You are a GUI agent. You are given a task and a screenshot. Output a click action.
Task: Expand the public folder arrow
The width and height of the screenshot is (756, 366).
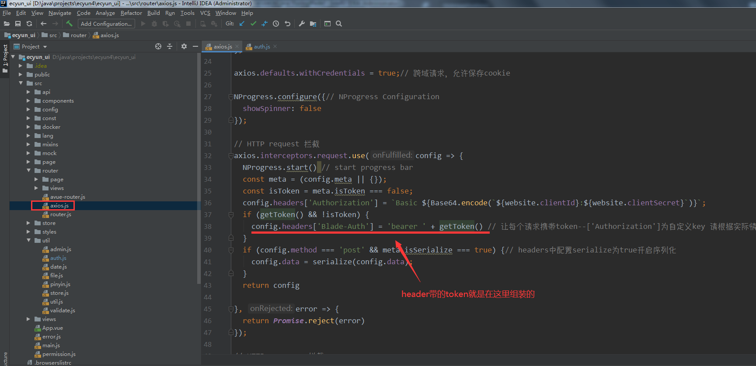coord(21,74)
